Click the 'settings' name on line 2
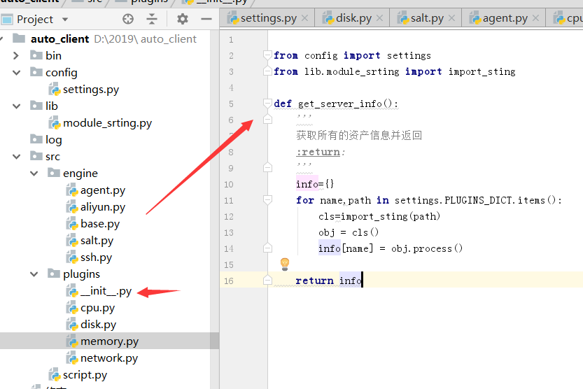Image resolution: width=583 pixels, height=389 pixels. pos(409,56)
